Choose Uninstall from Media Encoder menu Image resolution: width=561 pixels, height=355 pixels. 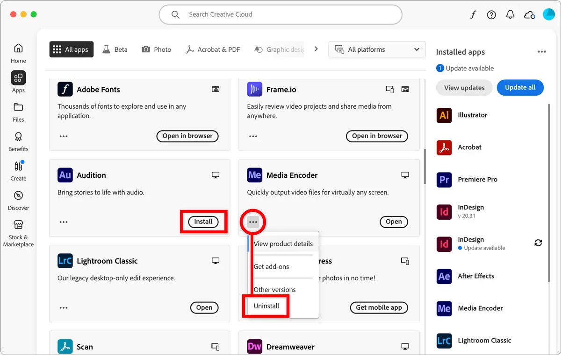pyautogui.click(x=266, y=306)
